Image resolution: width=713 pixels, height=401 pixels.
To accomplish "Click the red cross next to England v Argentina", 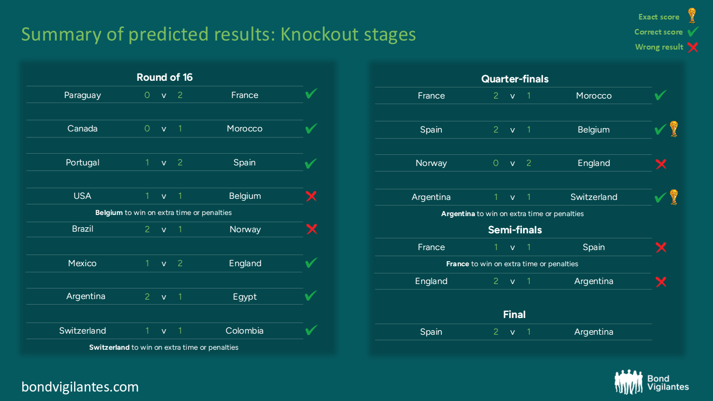I will [x=661, y=282].
